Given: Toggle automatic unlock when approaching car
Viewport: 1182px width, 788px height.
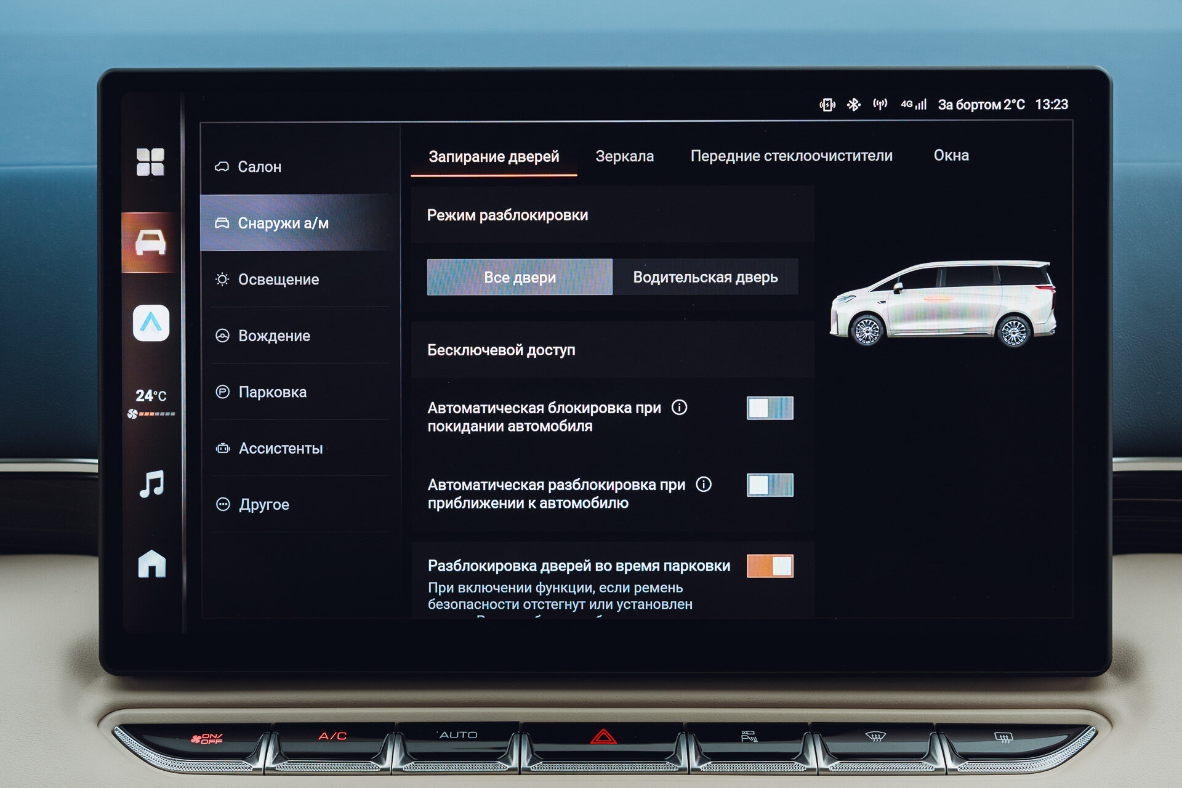Looking at the screenshot, I should click(x=770, y=485).
